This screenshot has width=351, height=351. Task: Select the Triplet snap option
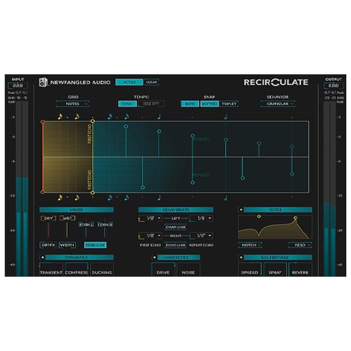coord(229,104)
